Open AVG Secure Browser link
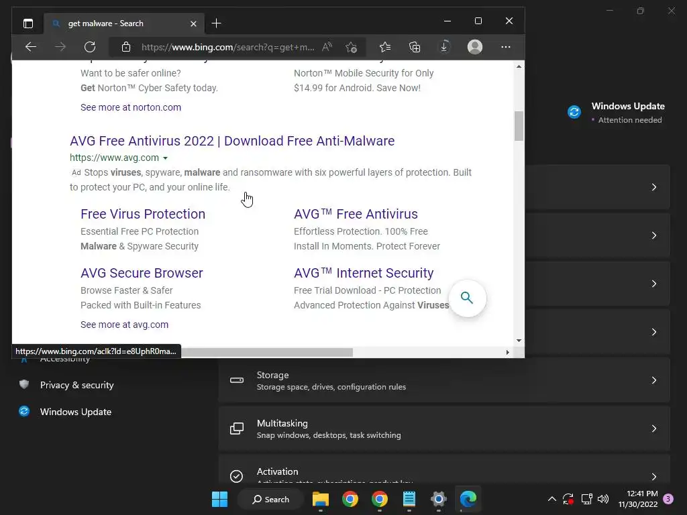 click(x=142, y=274)
